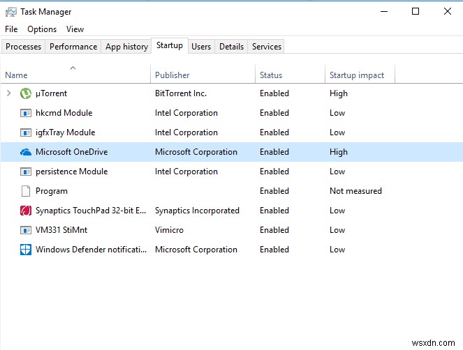The image size is (463, 350).
Task: Select the Synaptics TouchPad 32-bit entry
Action: click(x=91, y=211)
